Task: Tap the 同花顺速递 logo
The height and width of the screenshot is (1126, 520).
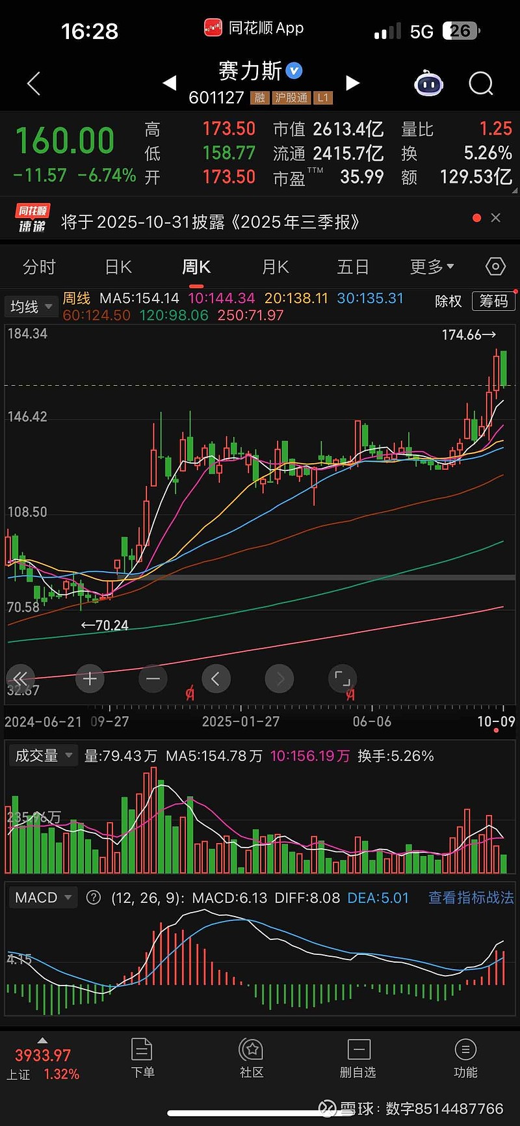Action: coord(32,218)
